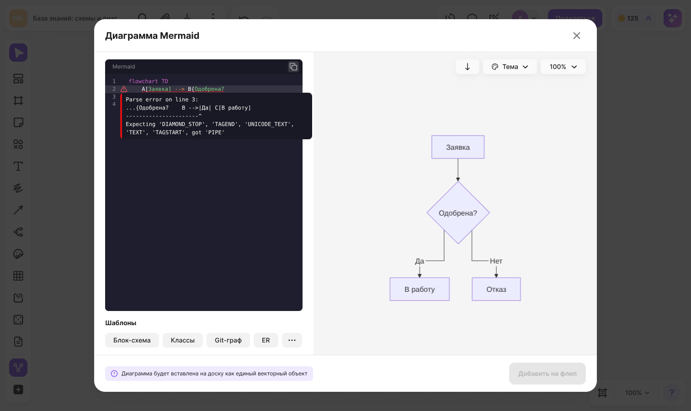691x411 pixels.
Task: Select the frame tool in the sidebar
Action: pos(18,100)
